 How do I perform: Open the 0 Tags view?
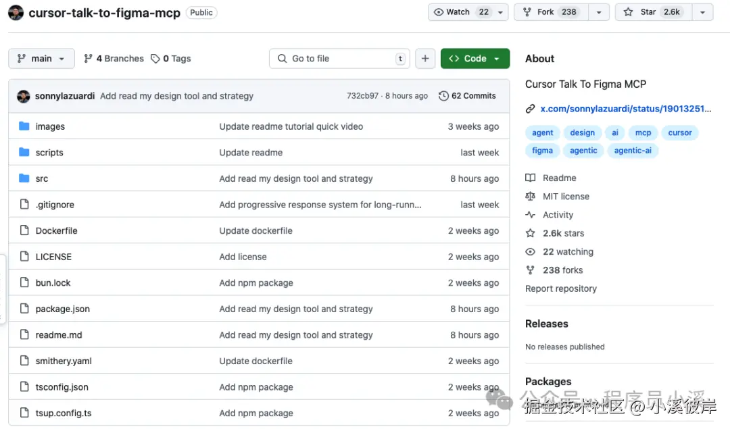(x=171, y=59)
